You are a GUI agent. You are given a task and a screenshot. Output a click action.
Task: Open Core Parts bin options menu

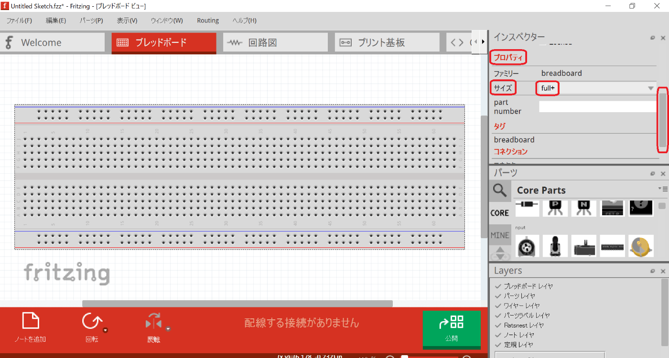click(662, 189)
